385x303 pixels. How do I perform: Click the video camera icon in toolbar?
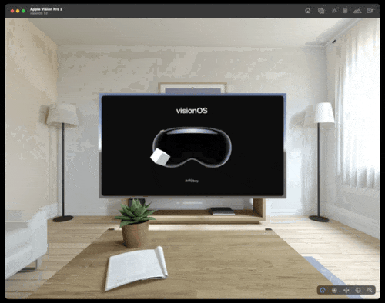pyautogui.click(x=370, y=11)
